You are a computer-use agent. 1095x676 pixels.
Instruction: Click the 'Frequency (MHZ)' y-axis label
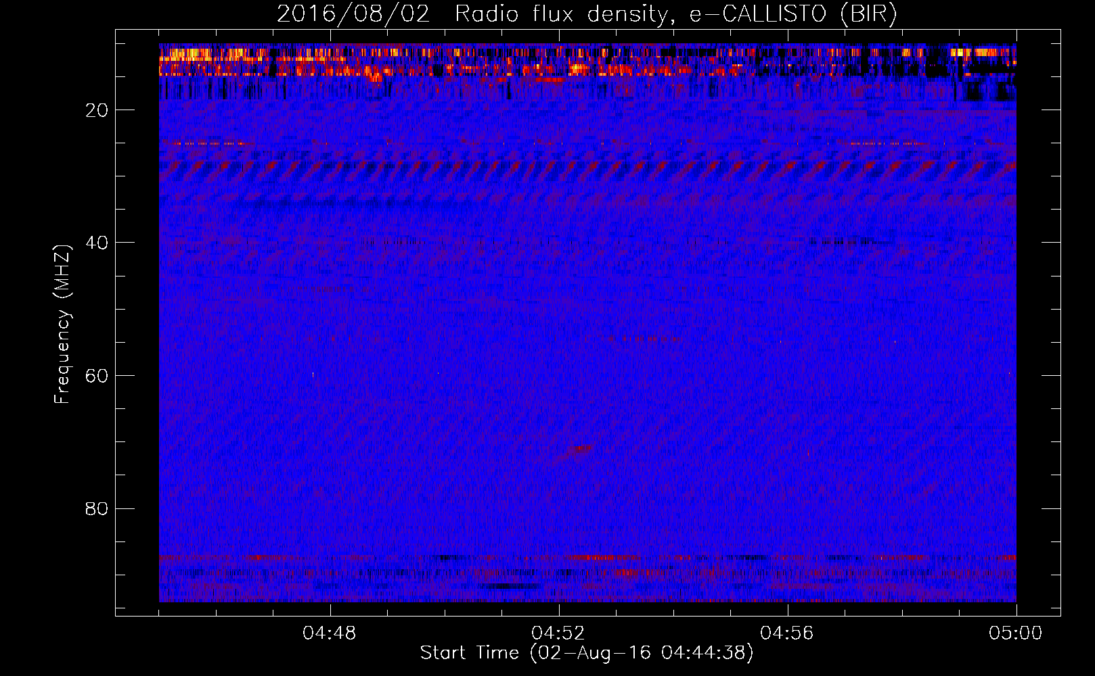(62, 324)
